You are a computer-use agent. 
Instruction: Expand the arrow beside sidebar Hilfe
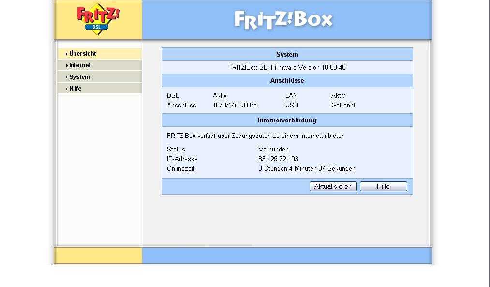[66, 89]
